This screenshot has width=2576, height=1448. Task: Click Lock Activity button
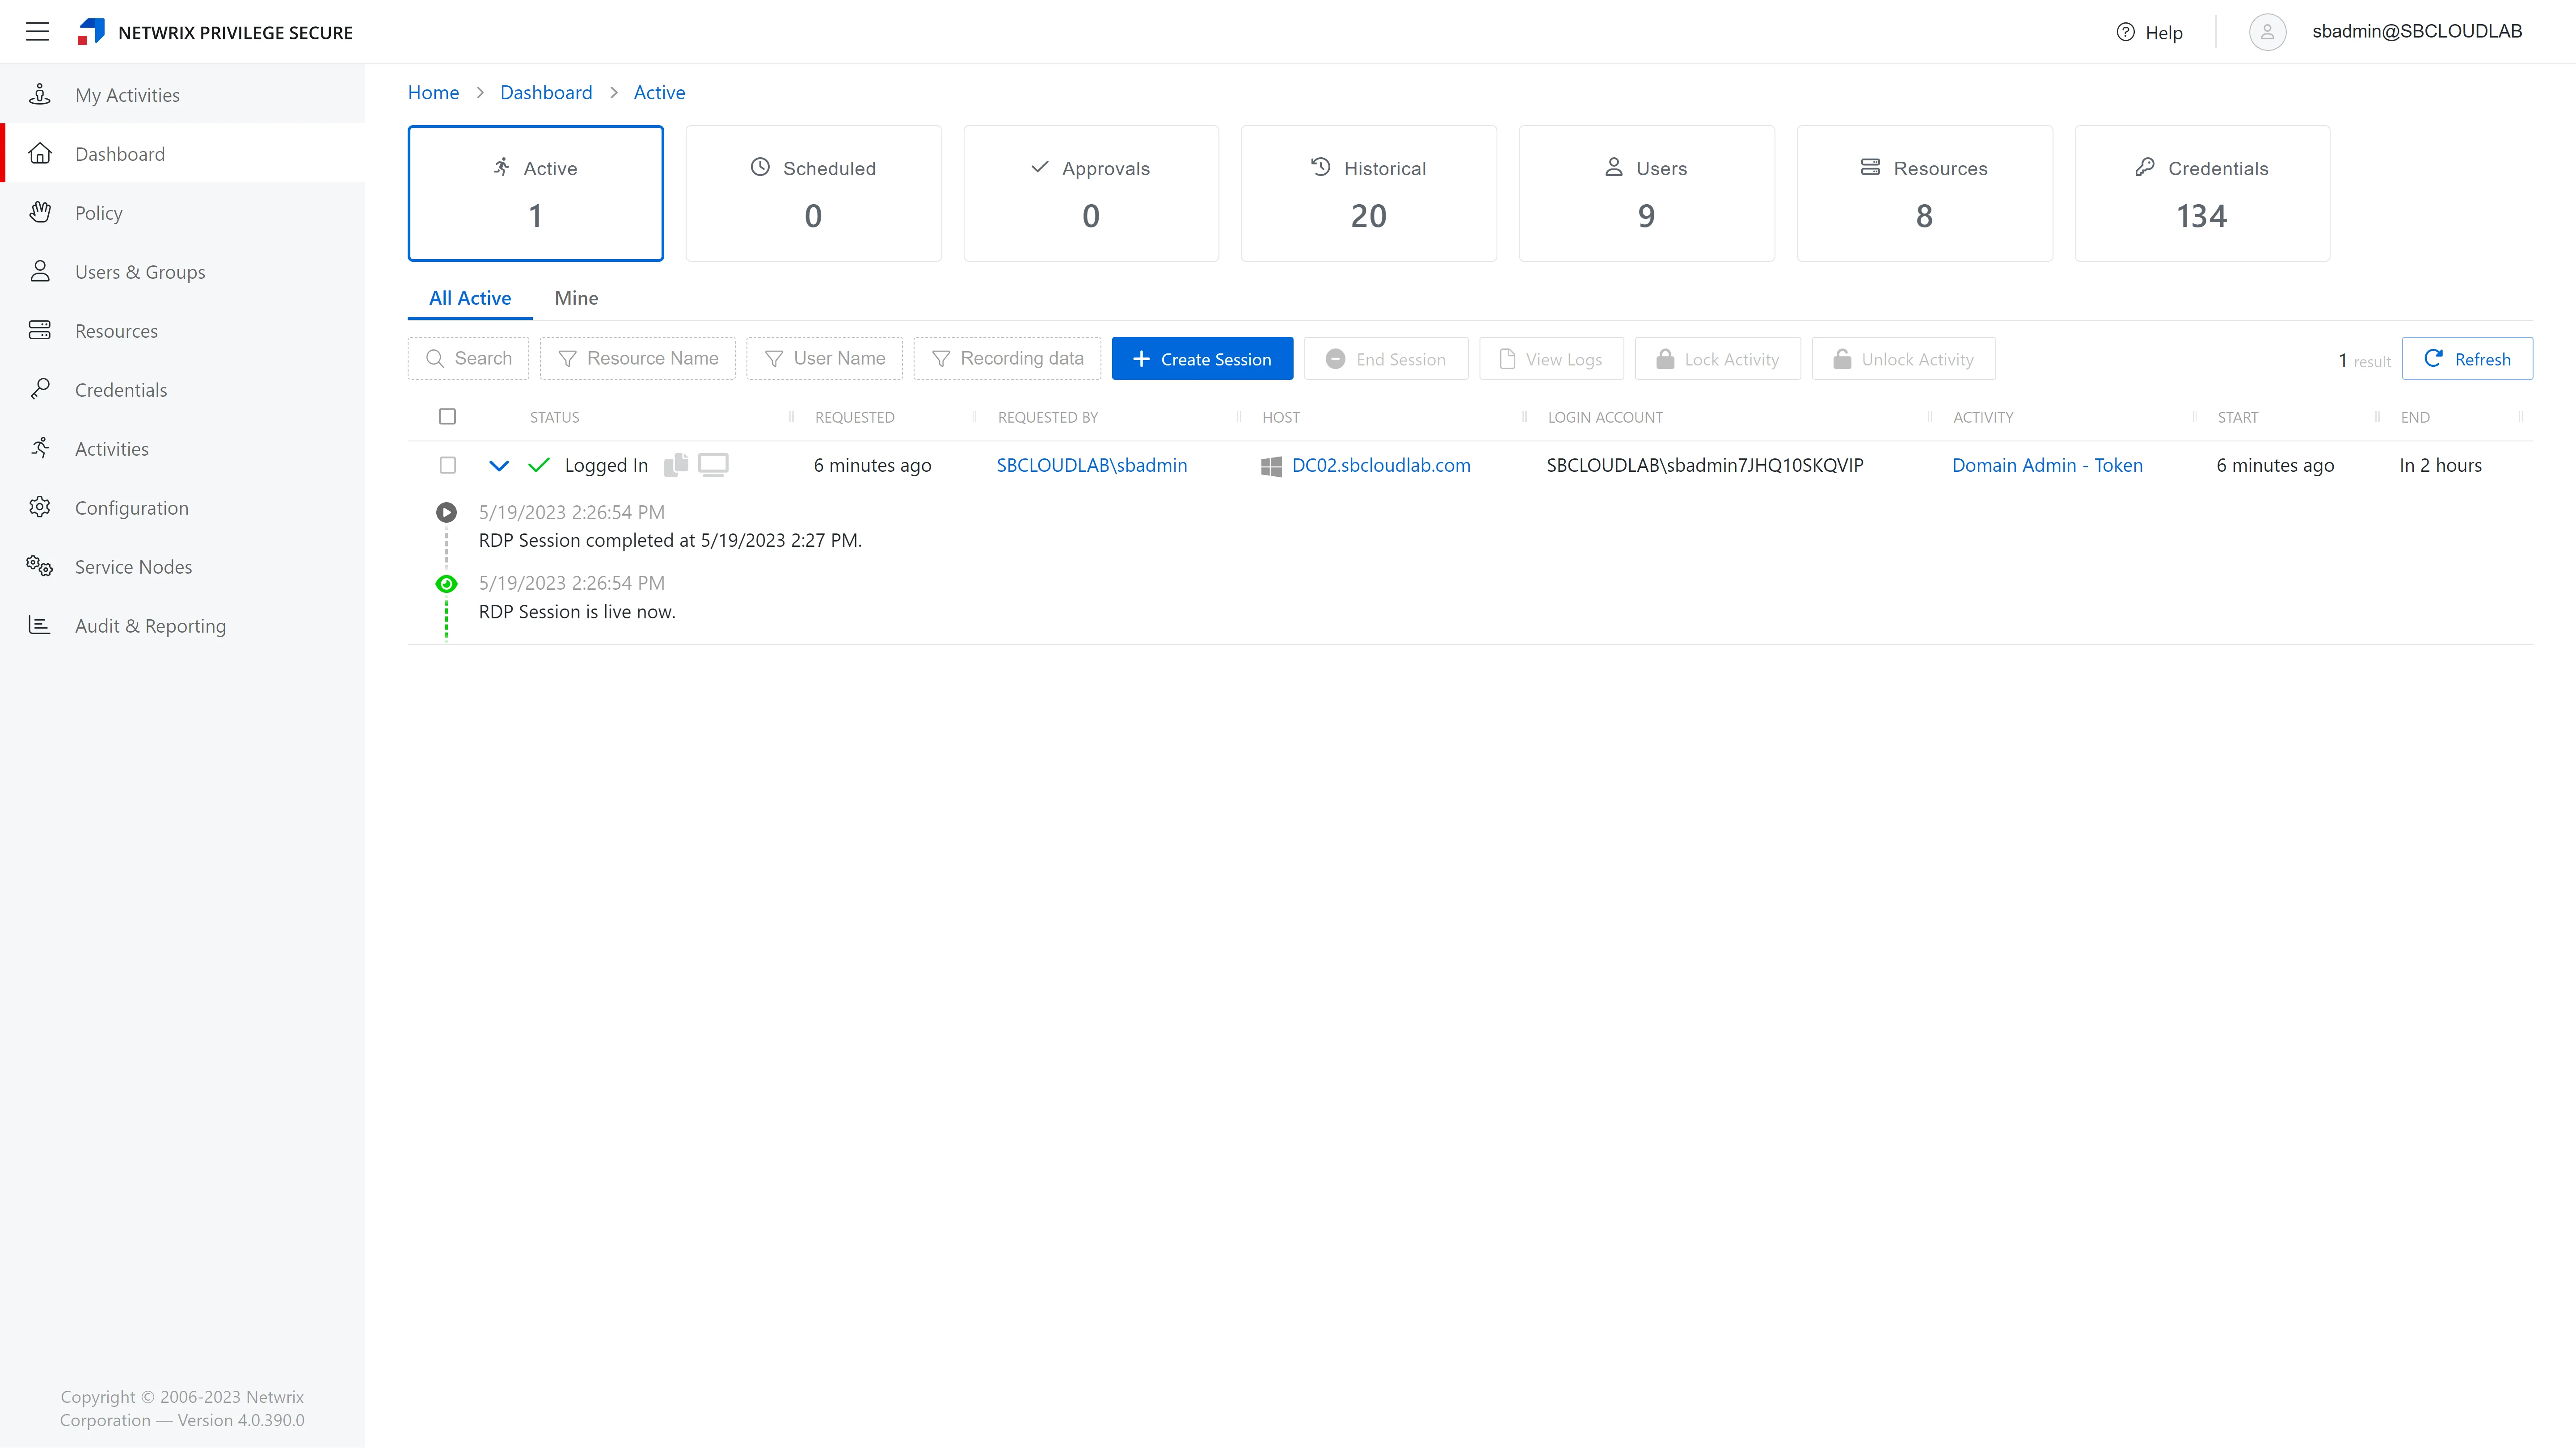[x=1718, y=359]
